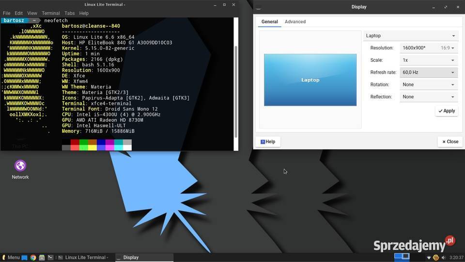465x262 pixels.
Task: Minimize the Display window
Action: [434, 7]
